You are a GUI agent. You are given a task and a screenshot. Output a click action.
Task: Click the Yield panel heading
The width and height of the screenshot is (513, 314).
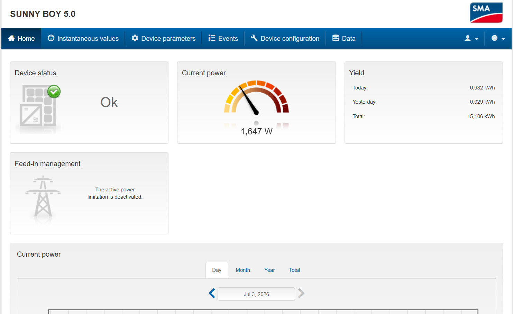[x=357, y=73]
